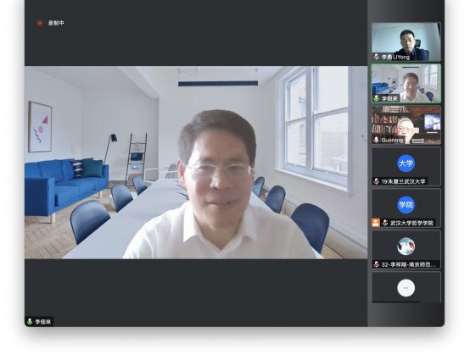The height and width of the screenshot is (360, 470).
Task: Click the microphone icon on Guorong tile
Action: (377, 140)
